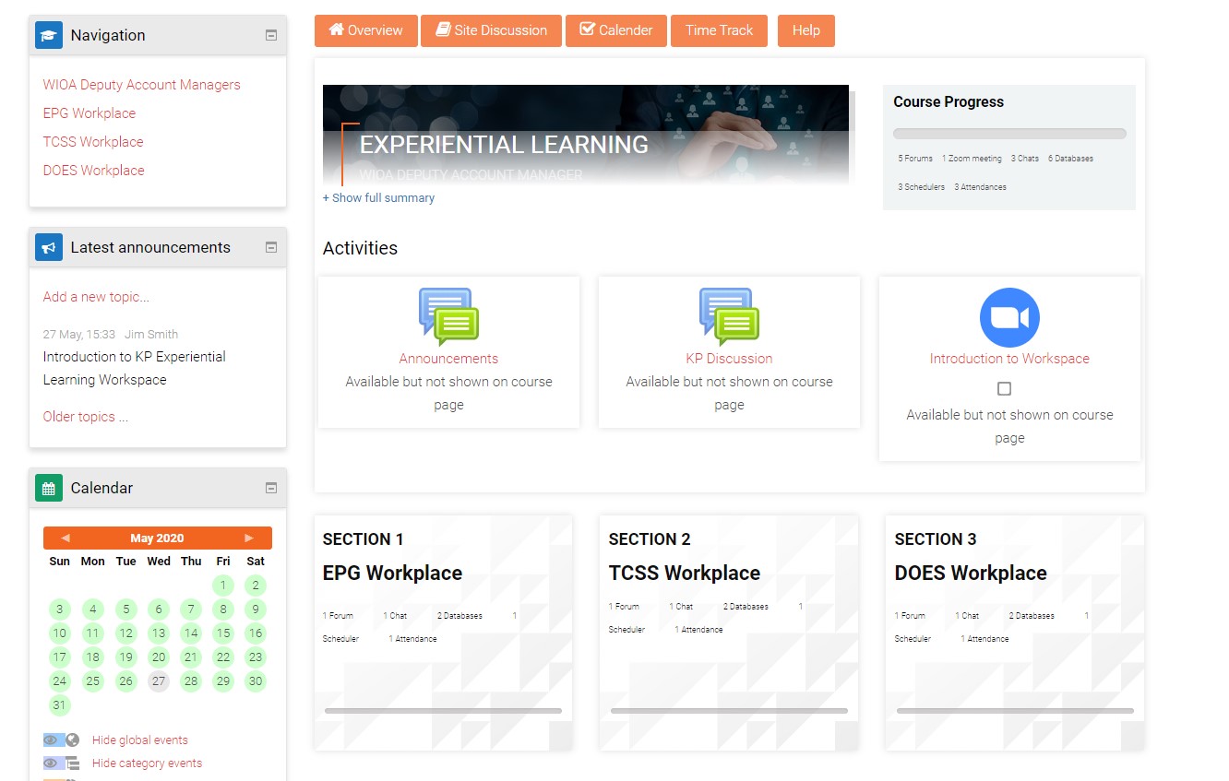Expand the full course summary
1229x781 pixels.
(378, 197)
